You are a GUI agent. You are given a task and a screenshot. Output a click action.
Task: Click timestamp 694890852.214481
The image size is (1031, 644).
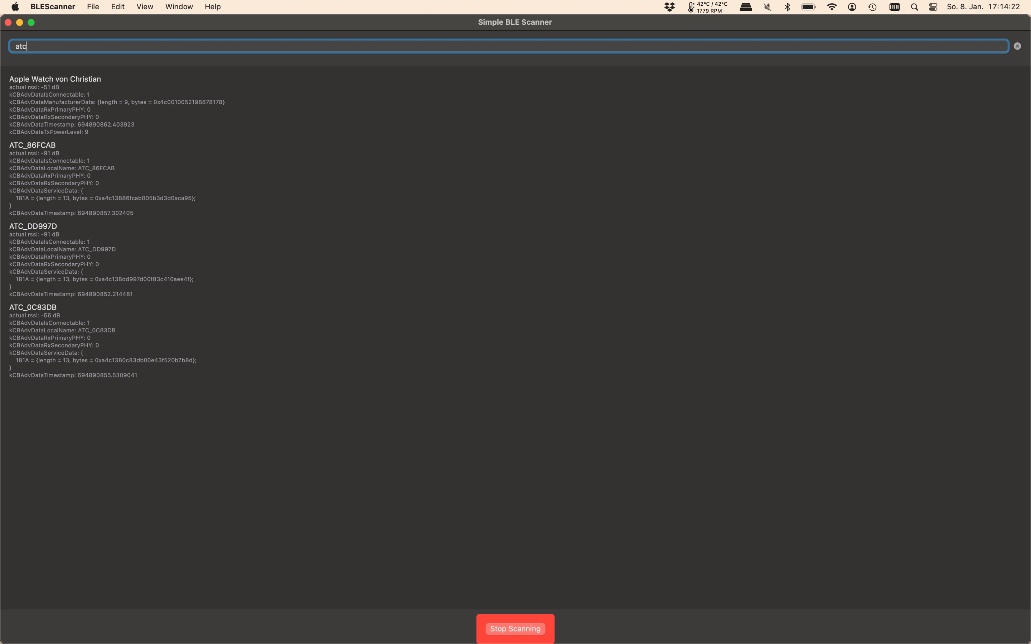tap(105, 294)
